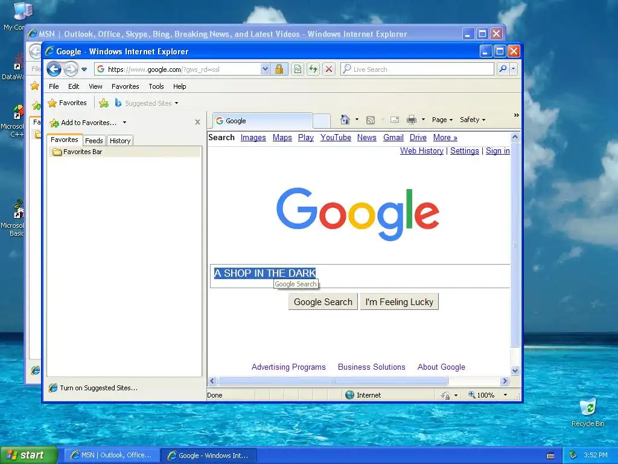The height and width of the screenshot is (464, 618).
Task: Click the Protected Mode status icon
Action: (x=445, y=395)
